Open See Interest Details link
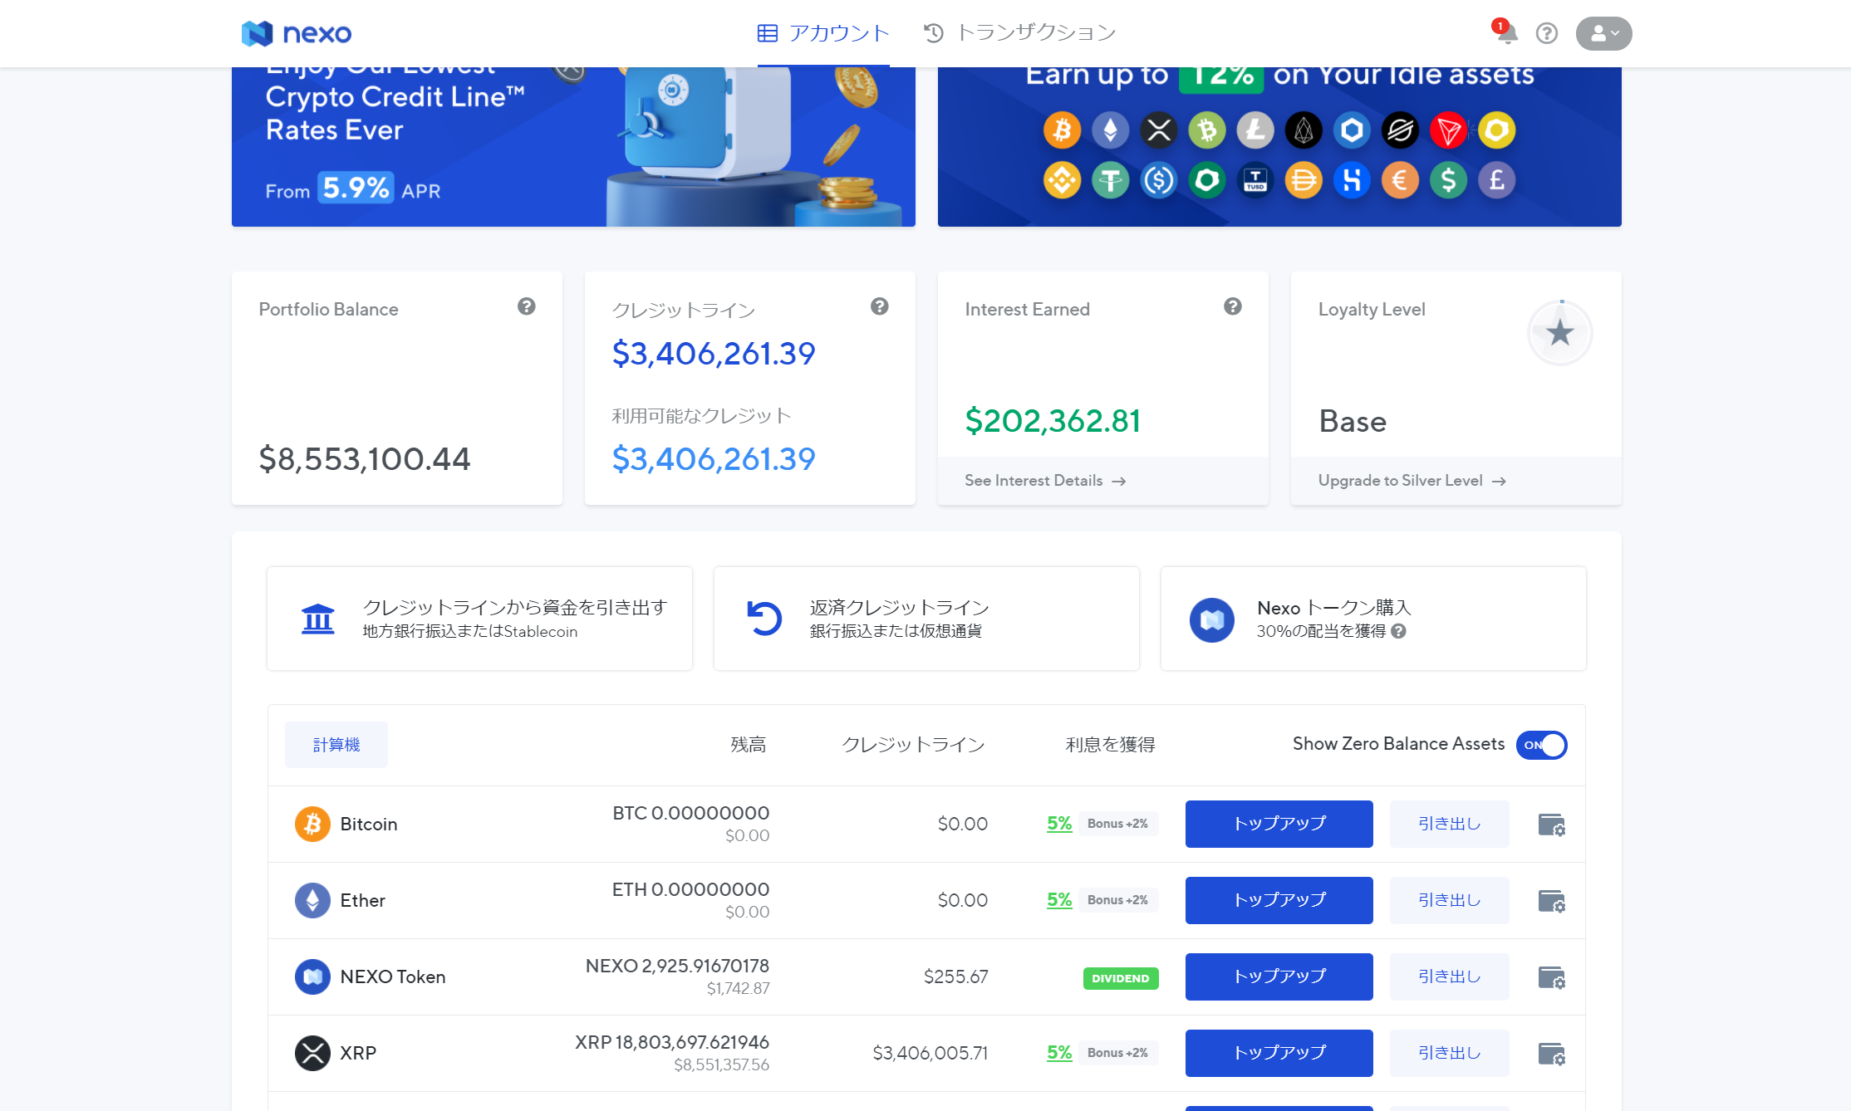The width and height of the screenshot is (1851, 1111). pos(1045,481)
